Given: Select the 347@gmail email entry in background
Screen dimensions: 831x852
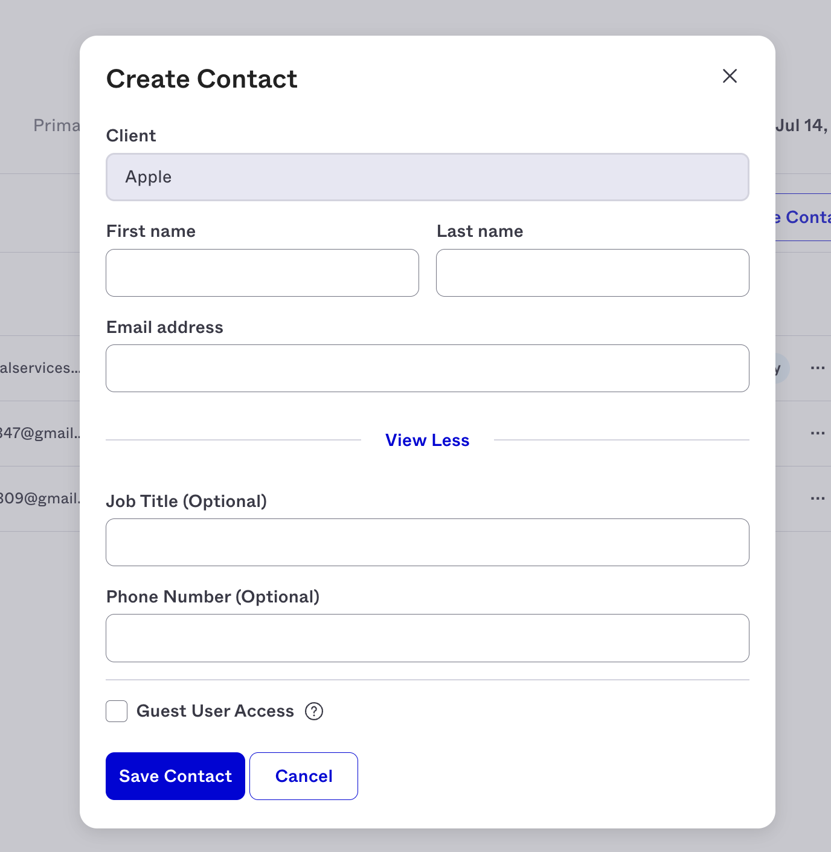Looking at the screenshot, I should (40, 433).
